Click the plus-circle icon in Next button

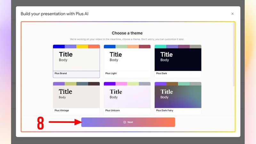pyautogui.click(x=124, y=122)
